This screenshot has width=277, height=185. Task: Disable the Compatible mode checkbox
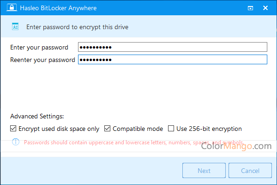pyautogui.click(x=108, y=129)
